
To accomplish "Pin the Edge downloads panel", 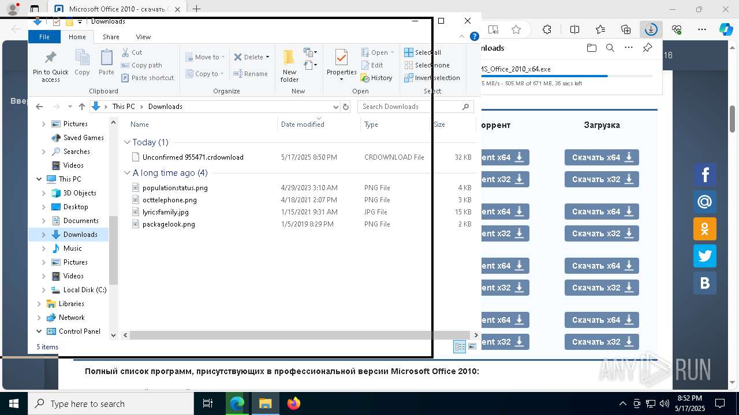I will click(647, 48).
